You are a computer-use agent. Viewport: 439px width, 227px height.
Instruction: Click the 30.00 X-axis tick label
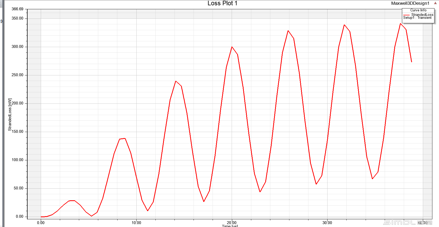pyautogui.click(x=327, y=223)
